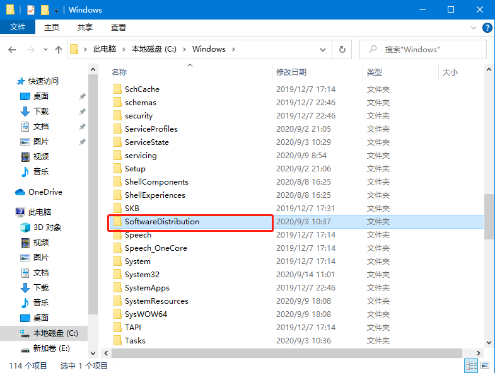The height and width of the screenshot is (373, 495).
Task: Open the 共享 ribbon tab
Action: point(85,28)
